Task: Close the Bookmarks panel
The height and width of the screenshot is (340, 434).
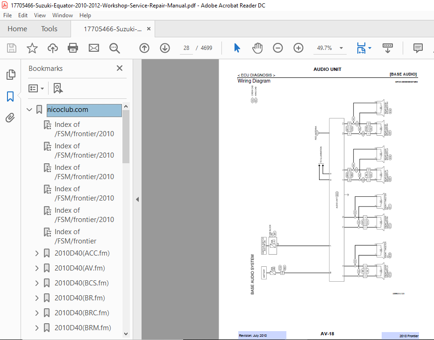Action: 120,68
